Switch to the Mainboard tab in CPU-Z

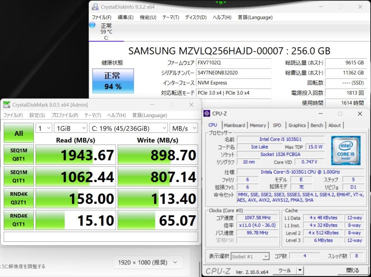pos(234,125)
